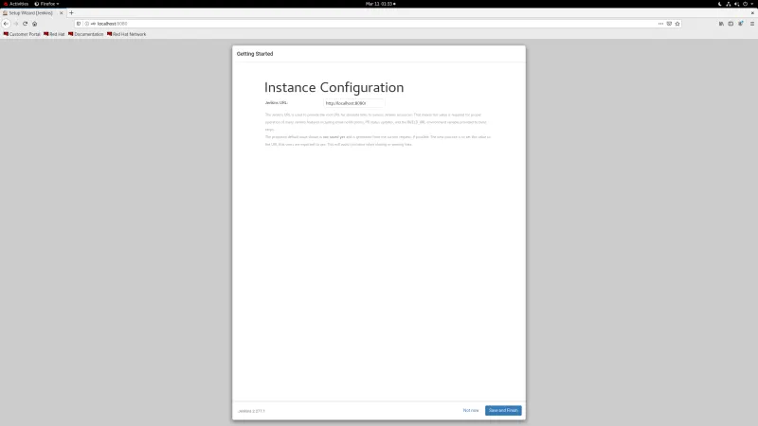This screenshot has height=426, width=758.
Task: Expand the Firefox application menu in top bar
Action: [x=48, y=4]
